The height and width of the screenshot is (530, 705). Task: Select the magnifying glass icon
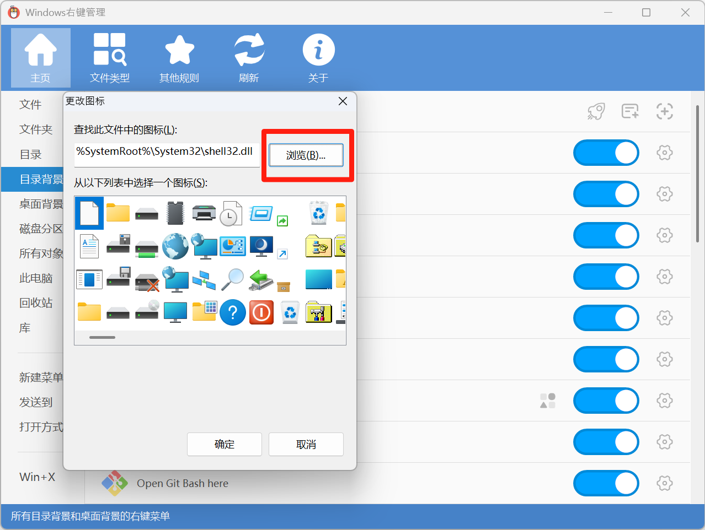(x=233, y=279)
